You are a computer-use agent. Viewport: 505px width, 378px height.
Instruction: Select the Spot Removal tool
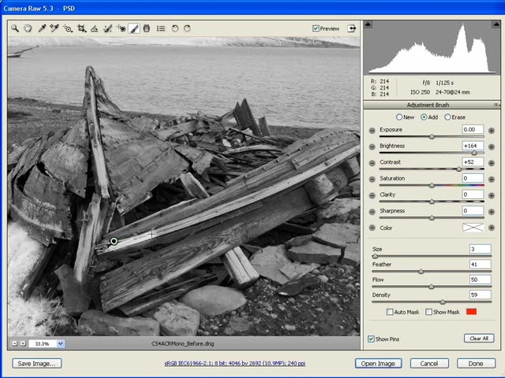tap(107, 28)
